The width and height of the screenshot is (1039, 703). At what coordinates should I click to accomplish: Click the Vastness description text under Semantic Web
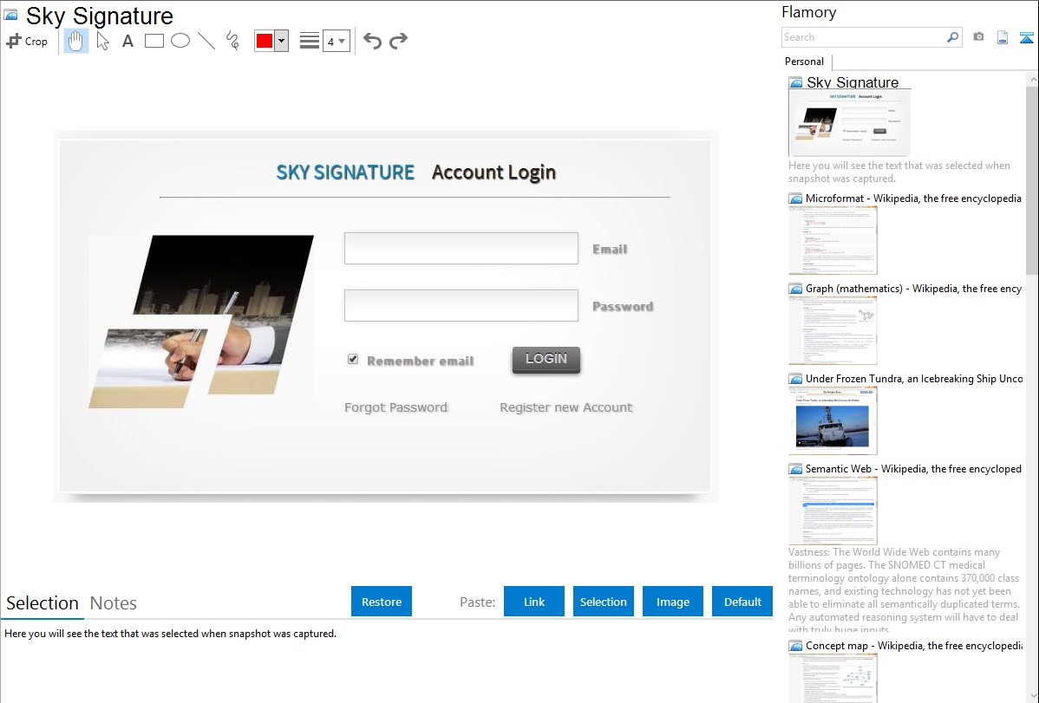(904, 590)
